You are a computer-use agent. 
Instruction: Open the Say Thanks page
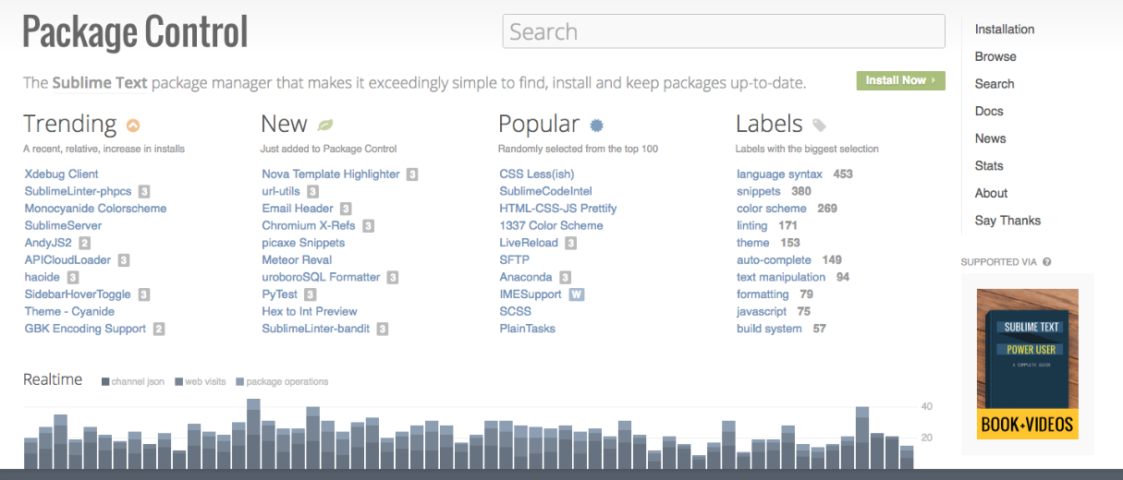[1007, 221]
